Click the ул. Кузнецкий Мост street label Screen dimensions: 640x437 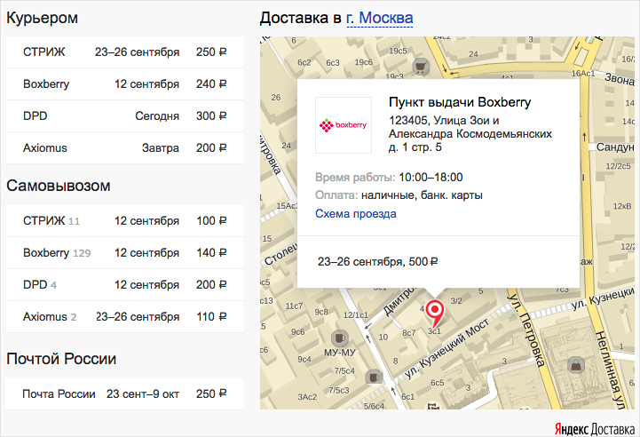click(x=446, y=349)
